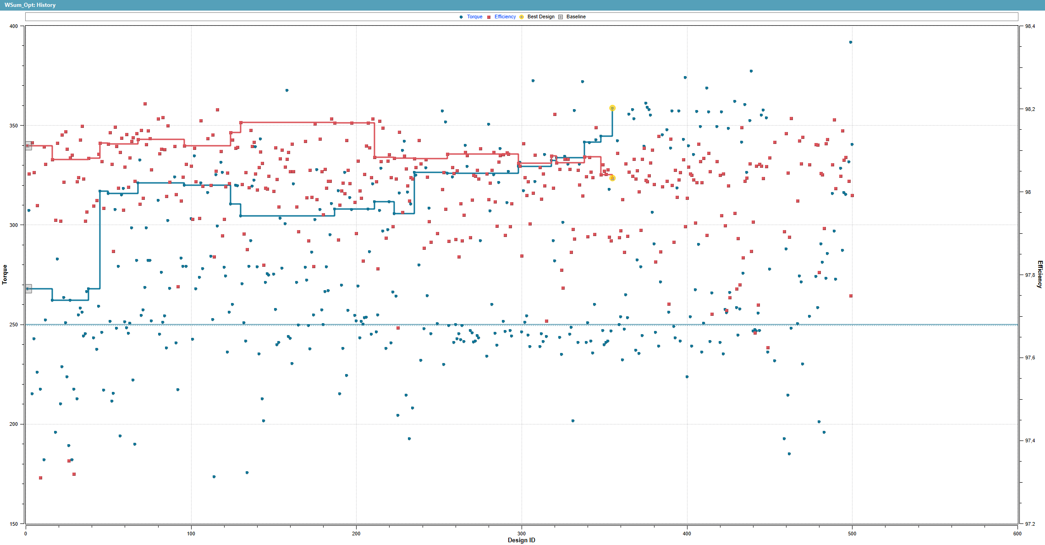Click the WSum_Opt: History title bar
Image resolution: width=1045 pixels, height=545 pixels.
pyautogui.click(x=30, y=5)
